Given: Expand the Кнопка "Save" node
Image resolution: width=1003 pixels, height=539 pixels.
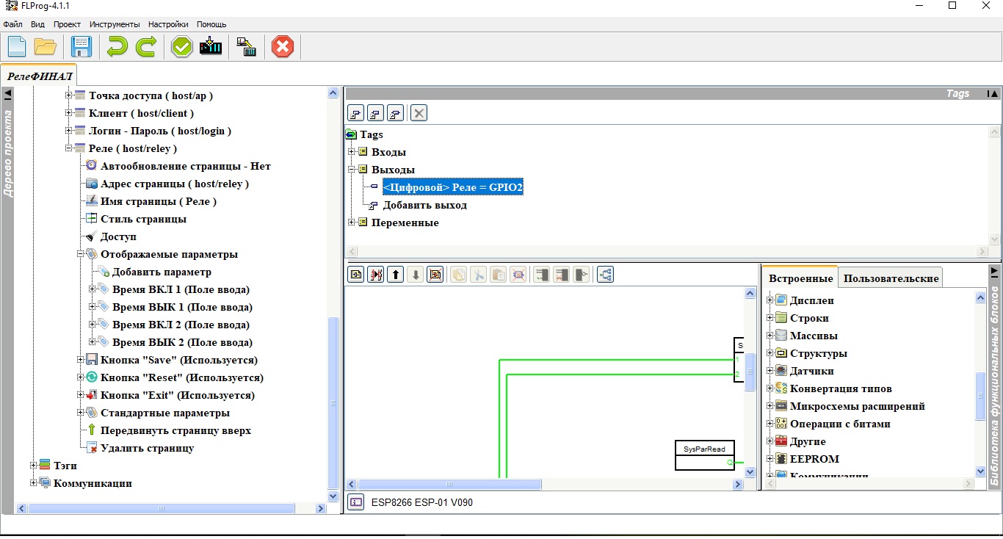Looking at the screenshot, I should pyautogui.click(x=82, y=360).
